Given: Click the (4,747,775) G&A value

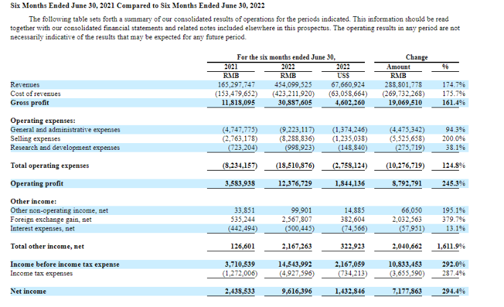Looking at the screenshot, I should coord(240,130).
